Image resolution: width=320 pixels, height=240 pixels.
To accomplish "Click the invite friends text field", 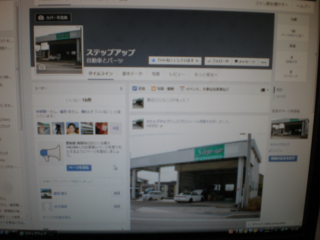I will coord(81,181).
